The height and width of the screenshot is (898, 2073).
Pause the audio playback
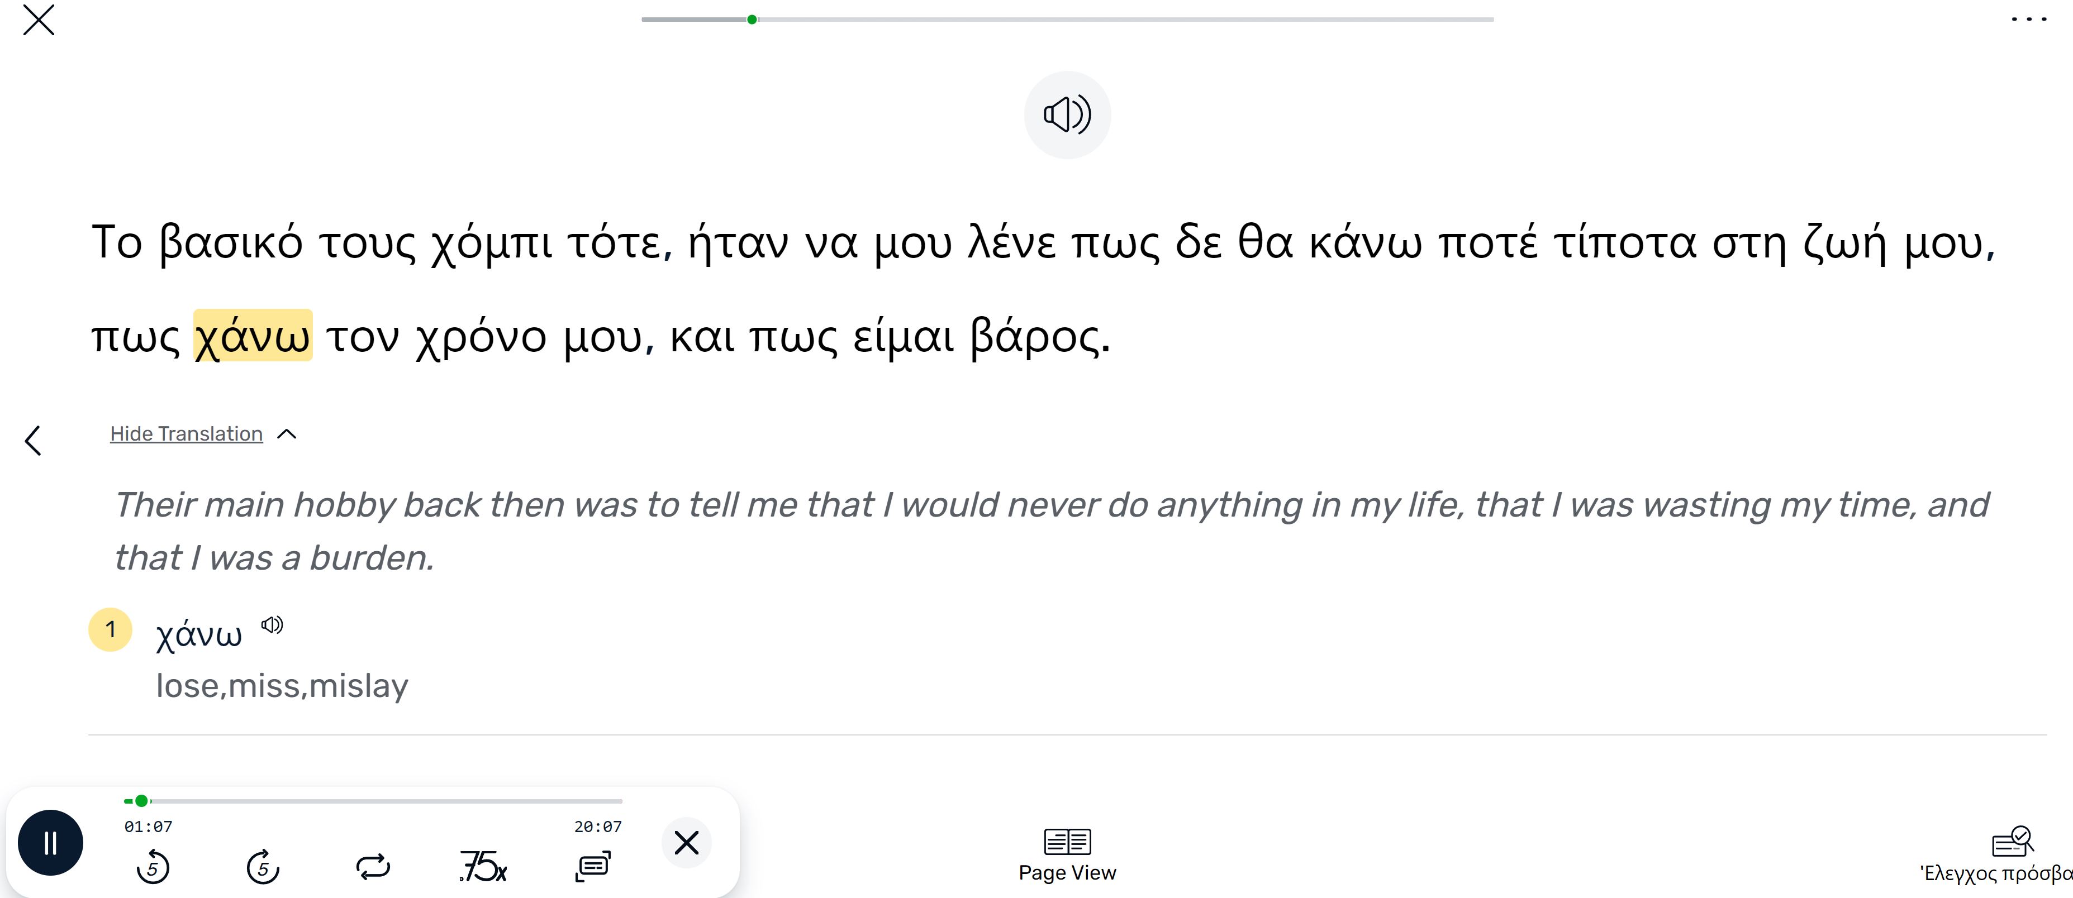51,843
